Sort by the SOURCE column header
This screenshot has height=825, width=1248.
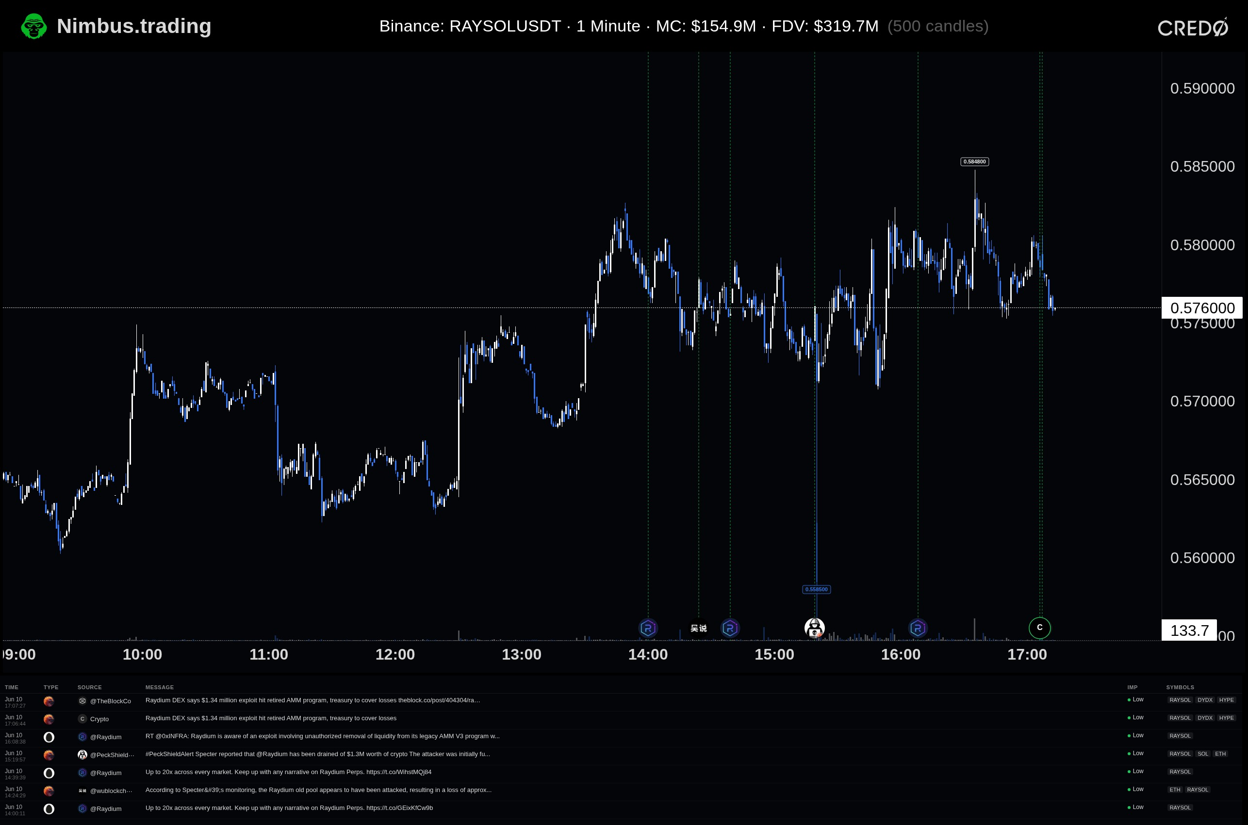pos(89,687)
